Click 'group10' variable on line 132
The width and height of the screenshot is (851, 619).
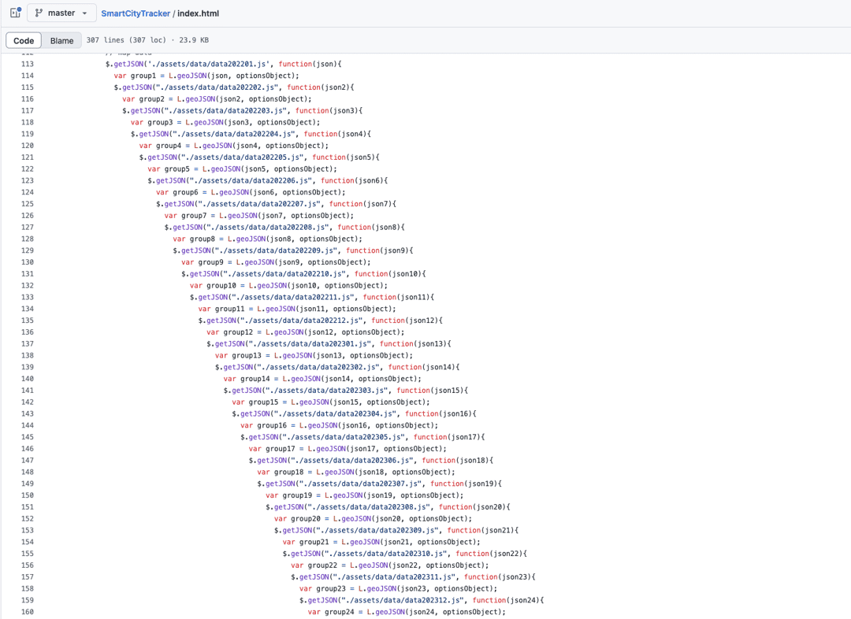(221, 286)
